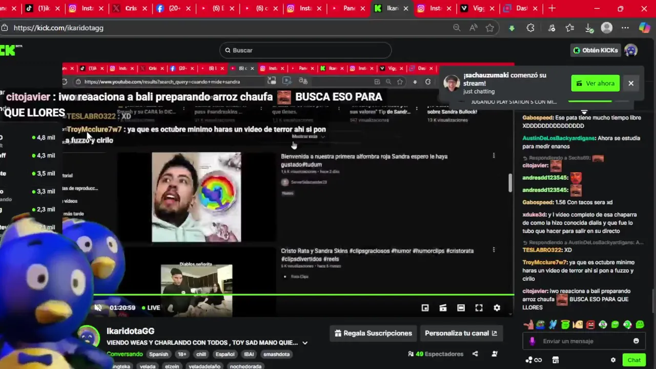The width and height of the screenshot is (656, 369).
Task: Open the browser zoom magnifier icon
Action: [x=457, y=28]
